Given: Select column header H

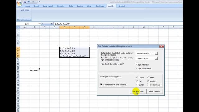Looking at the screenshot, I should [94, 27].
